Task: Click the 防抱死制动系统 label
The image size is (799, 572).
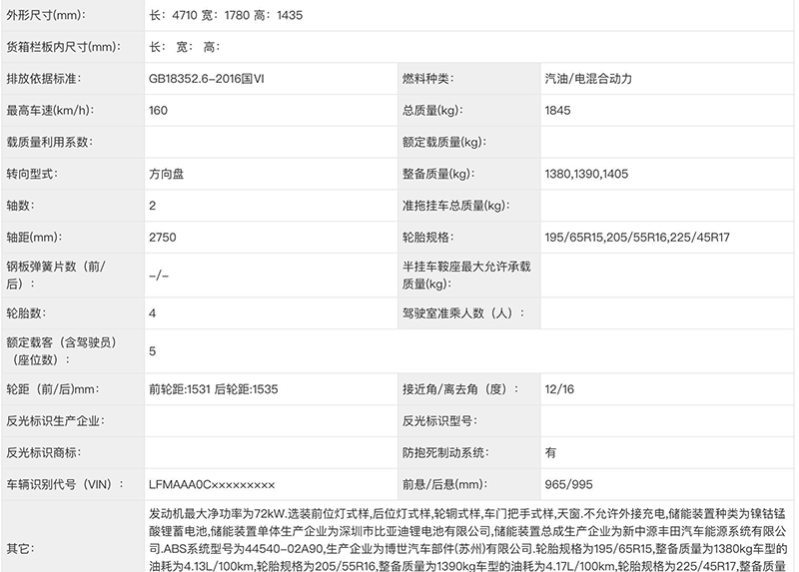Action: (445, 452)
